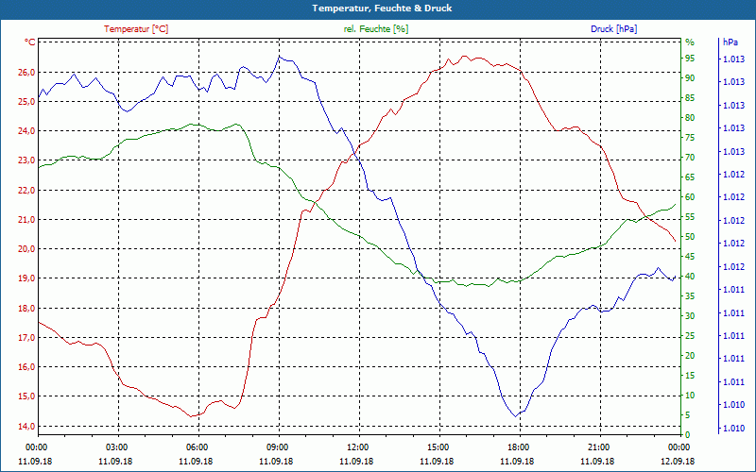Click the '24,0' temperature axis value
The height and width of the screenshot is (472, 756).
(x=27, y=131)
